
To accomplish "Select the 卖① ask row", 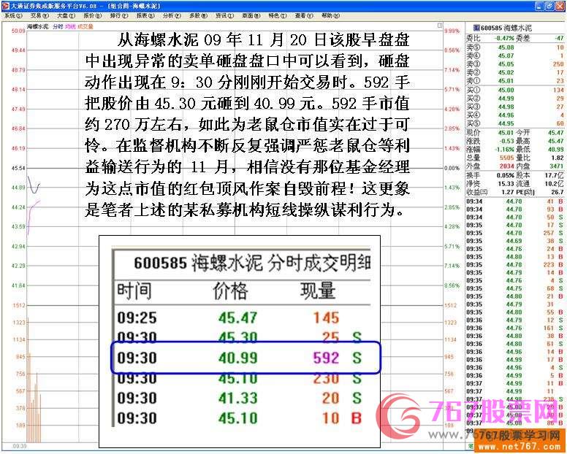I will pyautogui.click(x=515, y=81).
